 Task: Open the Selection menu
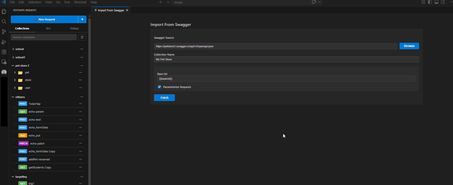point(35,2)
